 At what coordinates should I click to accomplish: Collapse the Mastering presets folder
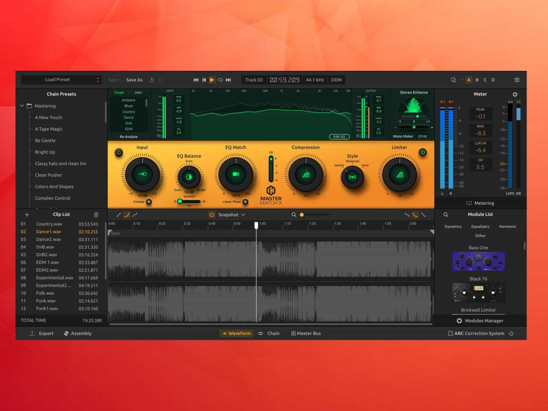22,106
